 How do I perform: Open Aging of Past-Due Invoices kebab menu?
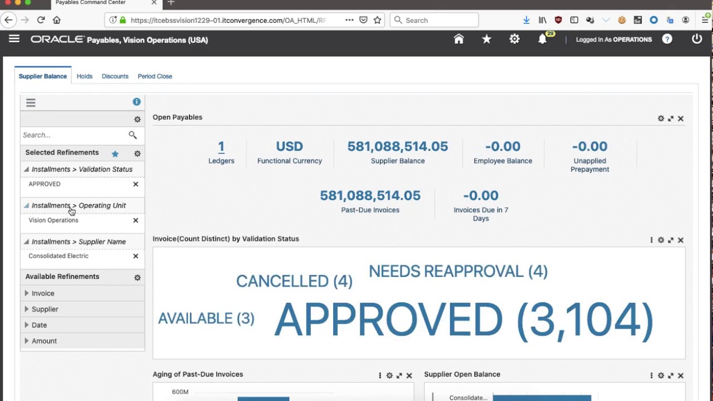pyautogui.click(x=380, y=375)
